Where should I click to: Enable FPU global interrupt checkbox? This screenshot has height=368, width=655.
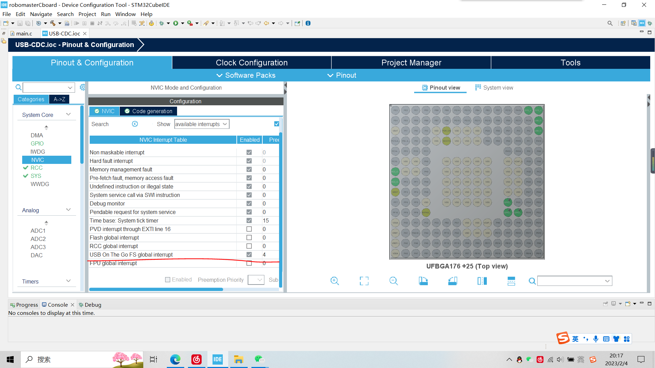coord(249,263)
